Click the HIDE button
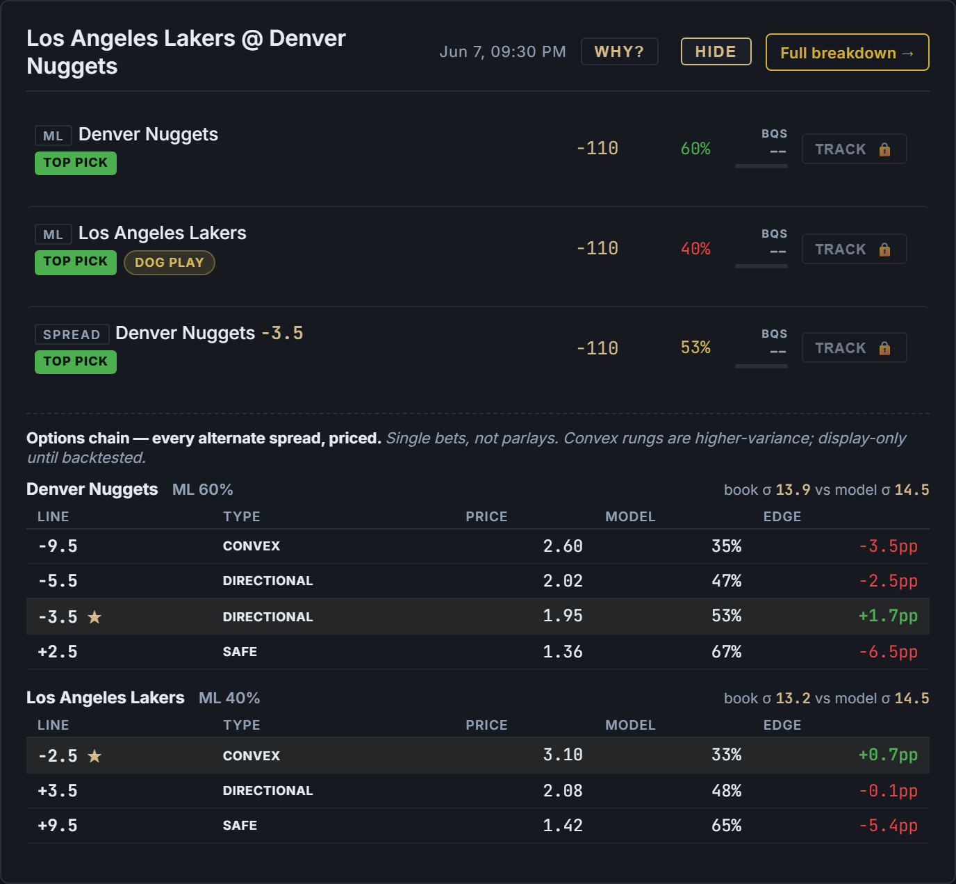 point(716,51)
